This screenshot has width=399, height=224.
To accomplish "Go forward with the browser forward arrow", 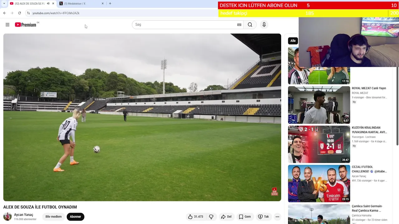I will coord(12,13).
